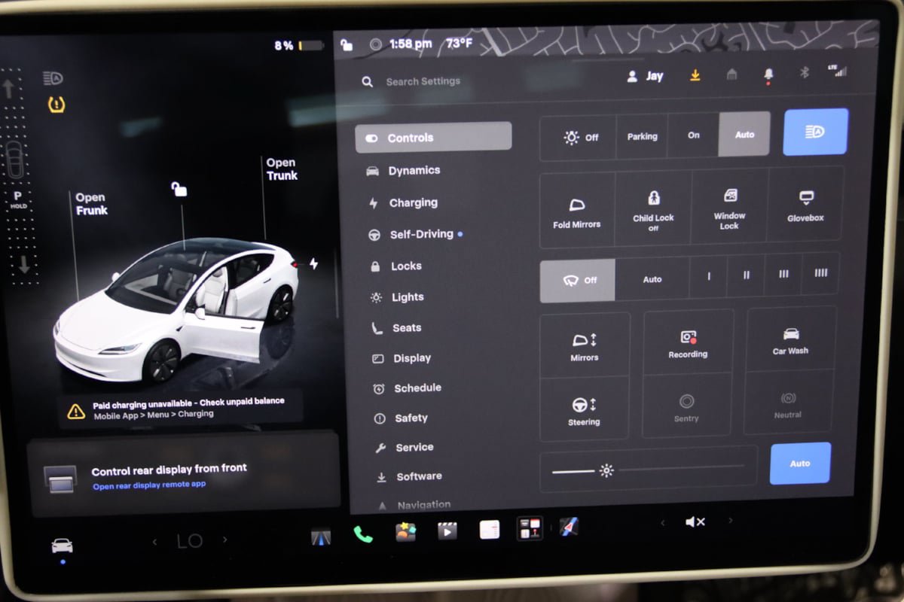Screen dimensions: 904x602
Task: Open Bluetooth settings icon
Action: (x=804, y=72)
